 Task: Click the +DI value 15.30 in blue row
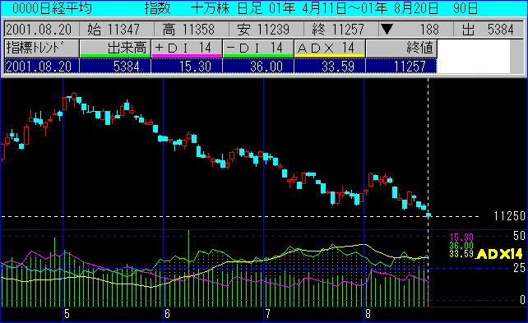[187, 66]
